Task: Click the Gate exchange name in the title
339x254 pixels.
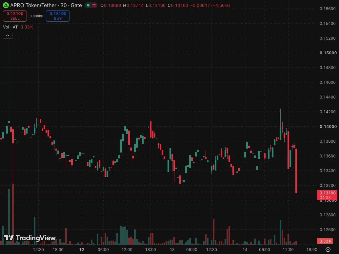Action: tap(76, 5)
